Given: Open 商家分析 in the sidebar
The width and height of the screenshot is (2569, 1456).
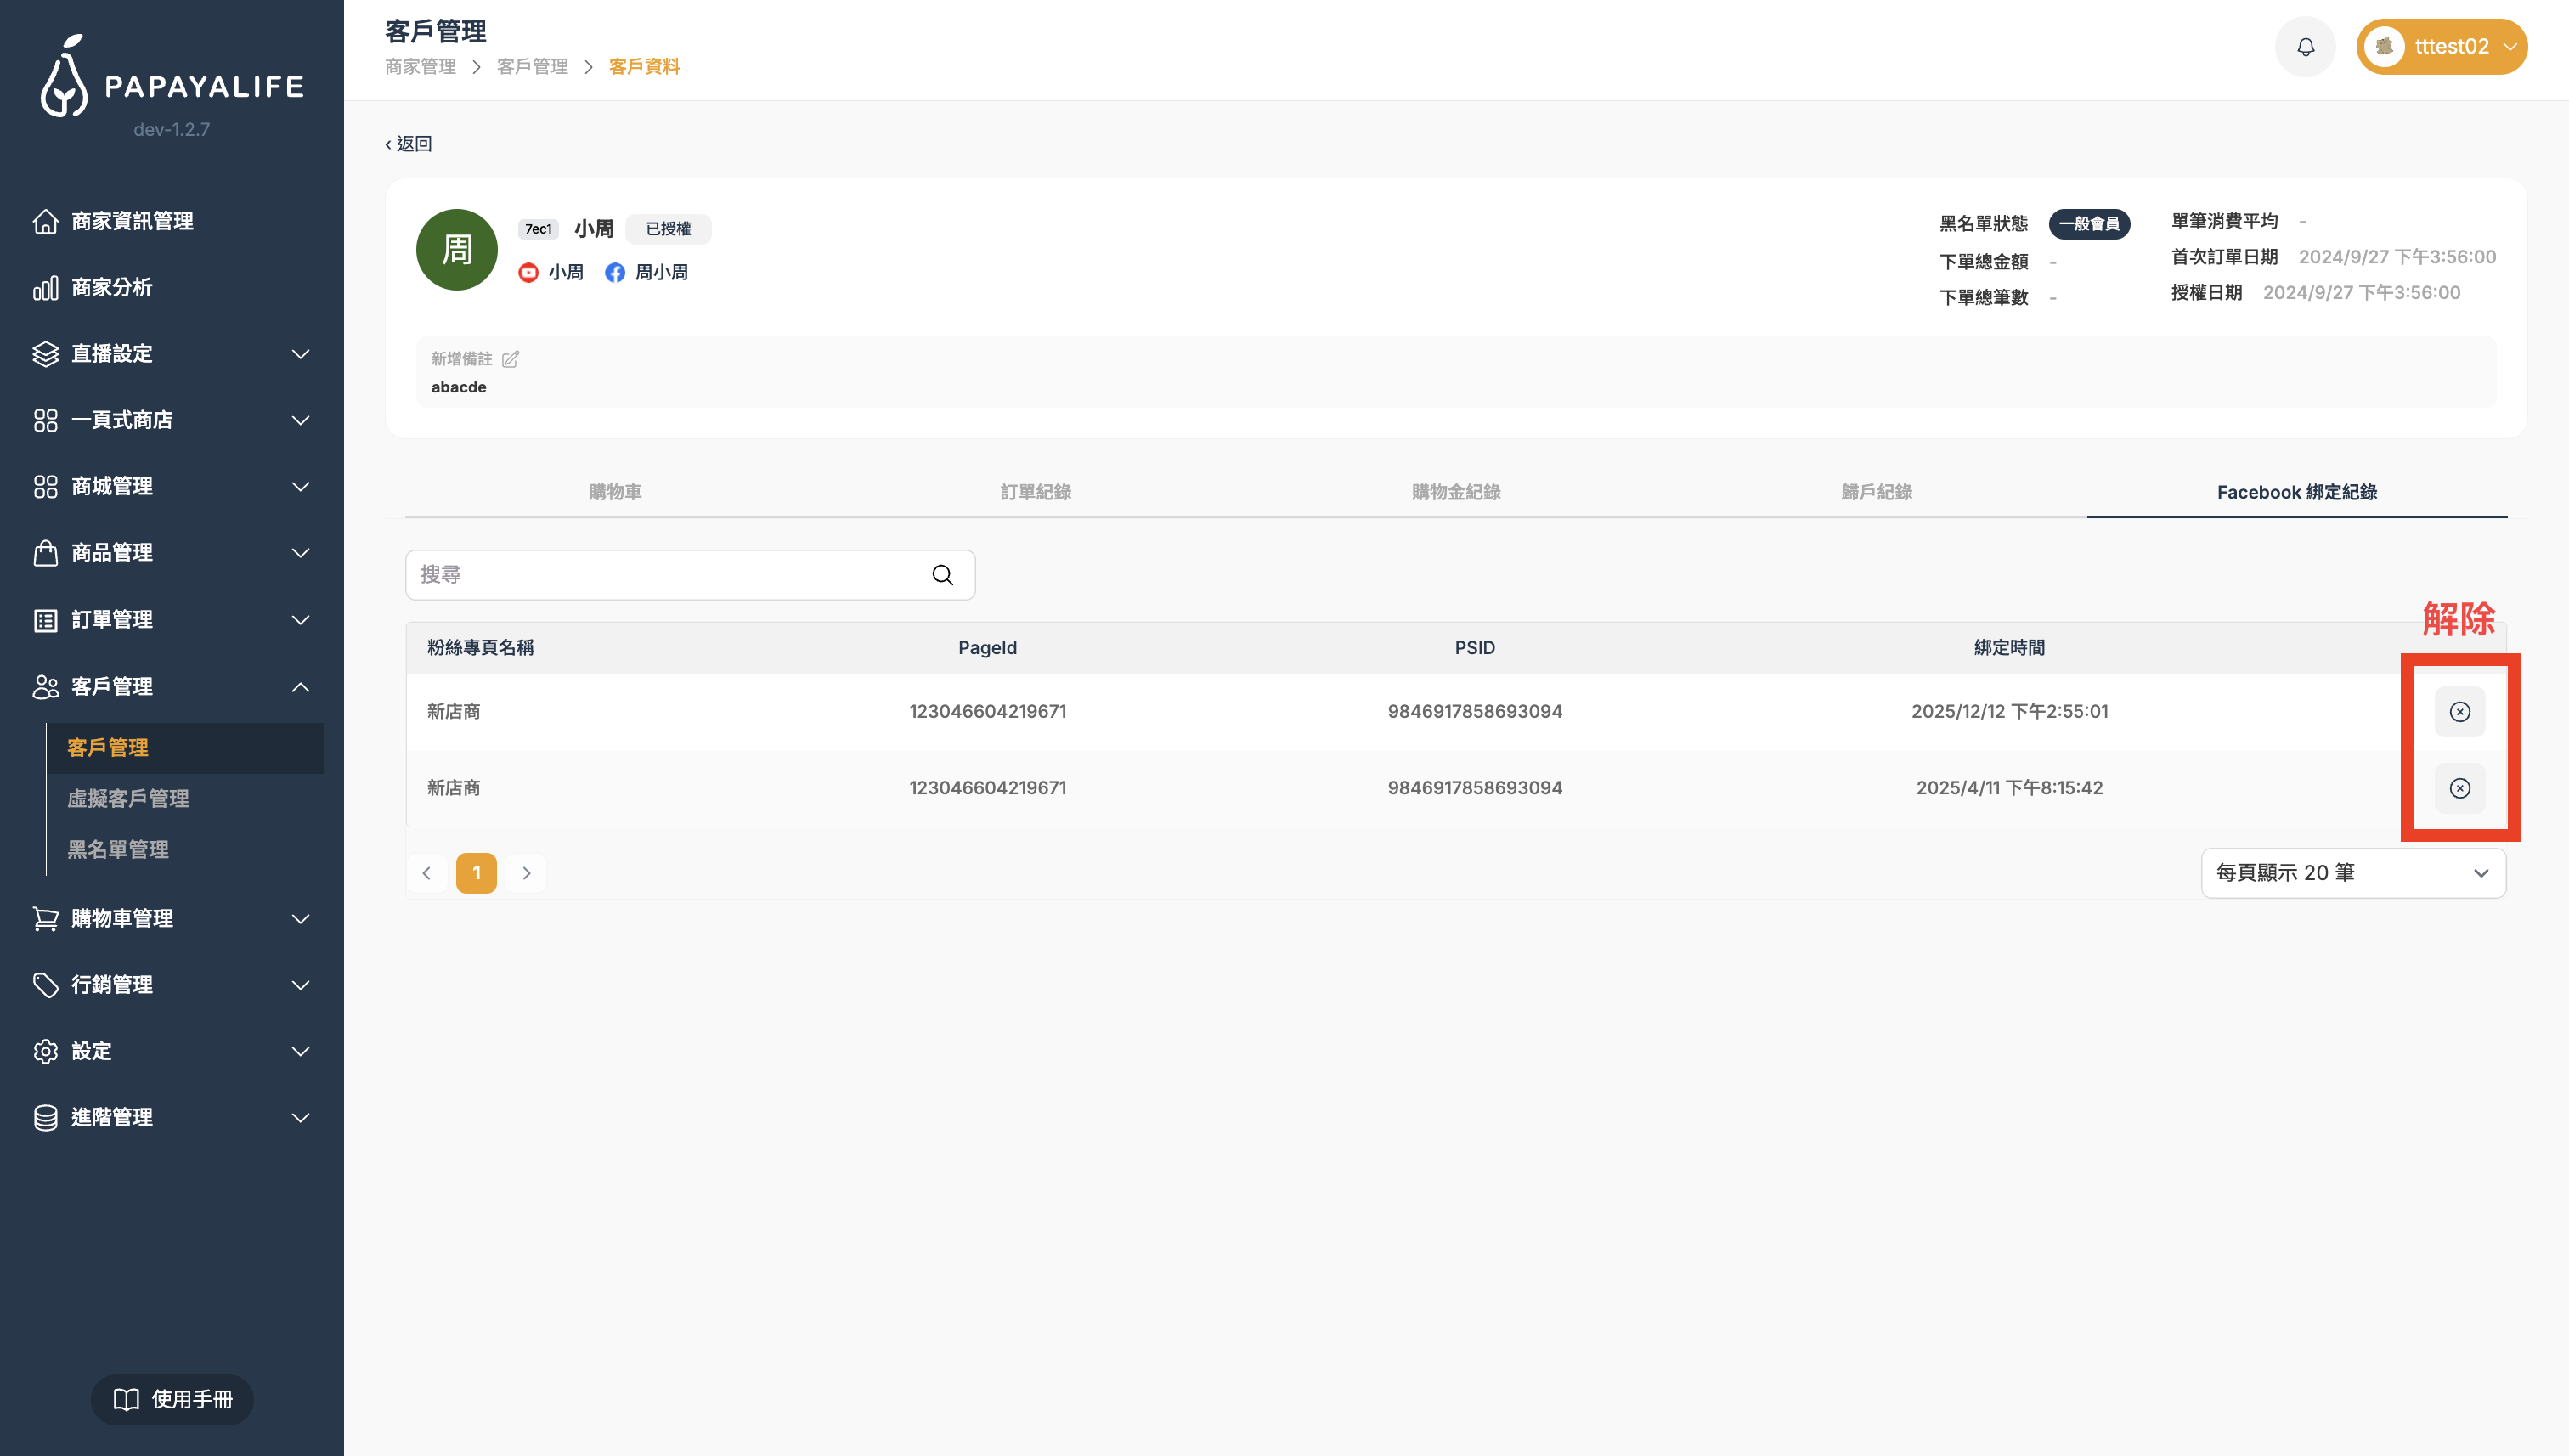Looking at the screenshot, I should [x=112, y=288].
